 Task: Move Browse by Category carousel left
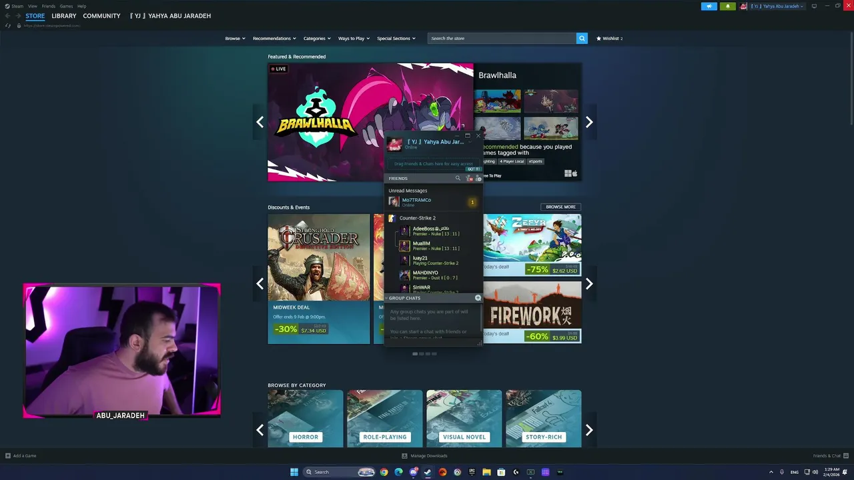[260, 430]
